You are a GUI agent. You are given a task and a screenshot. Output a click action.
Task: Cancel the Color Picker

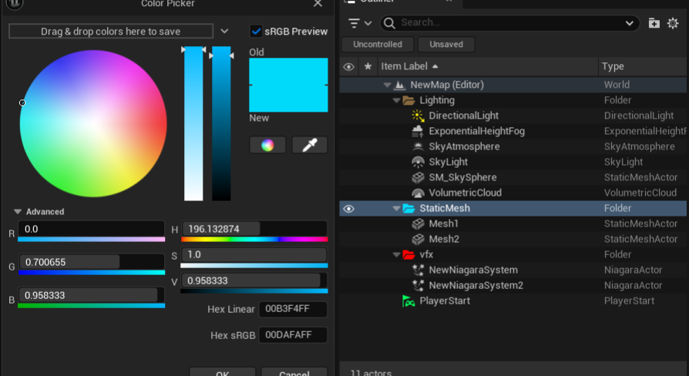[x=294, y=372]
